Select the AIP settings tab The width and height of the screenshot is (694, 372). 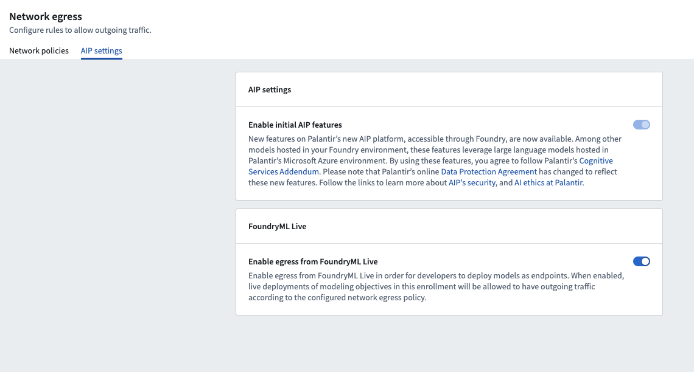coord(101,51)
